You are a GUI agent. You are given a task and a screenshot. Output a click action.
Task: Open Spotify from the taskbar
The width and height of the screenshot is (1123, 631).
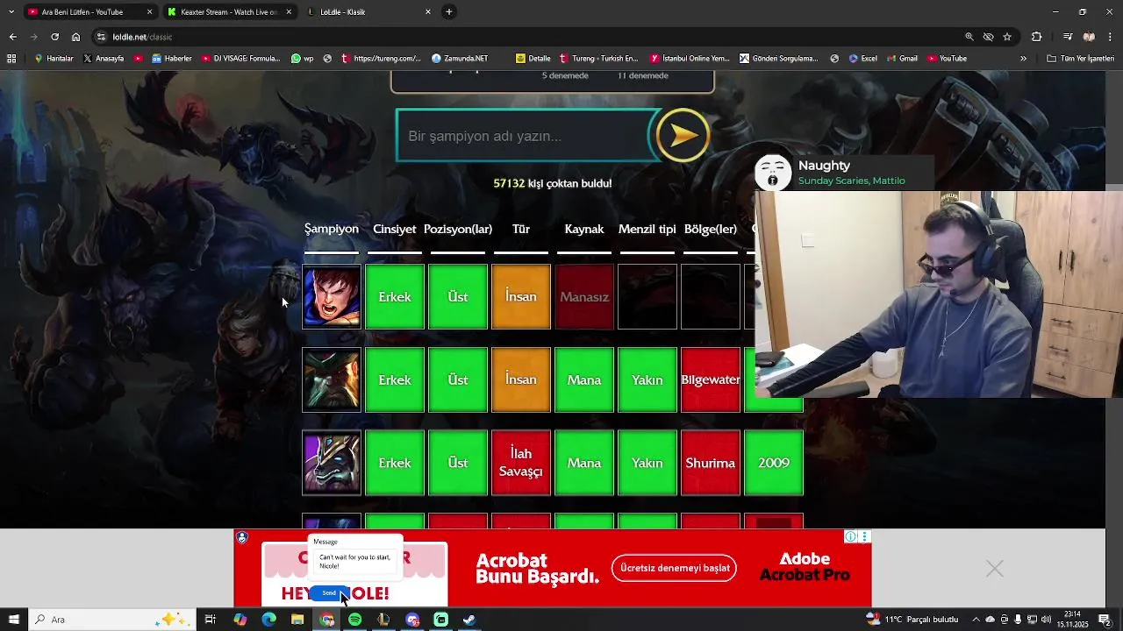(x=354, y=620)
